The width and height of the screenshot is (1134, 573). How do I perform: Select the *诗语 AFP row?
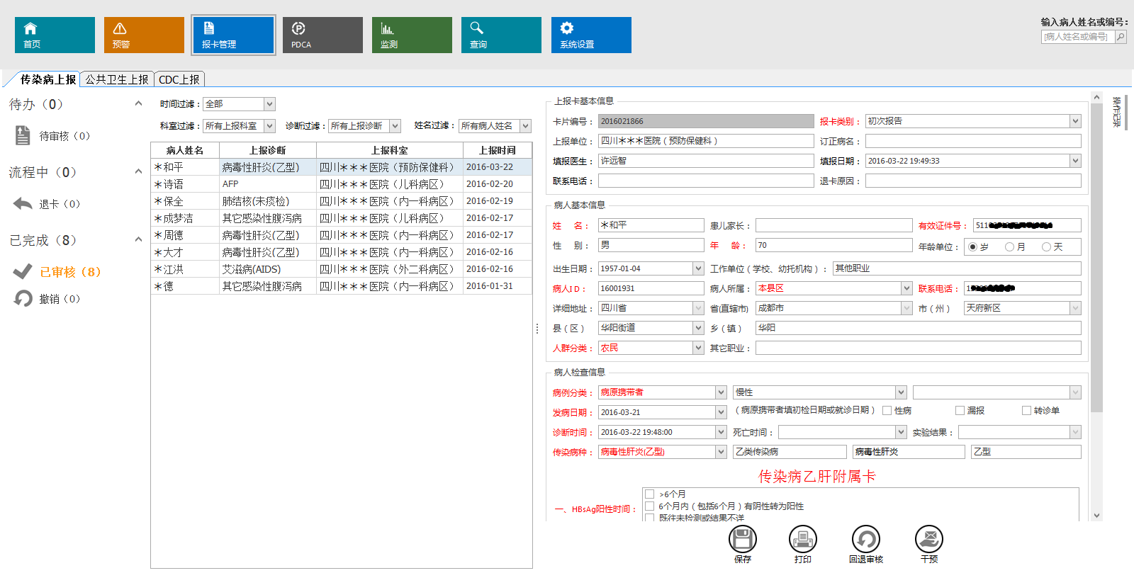click(342, 184)
